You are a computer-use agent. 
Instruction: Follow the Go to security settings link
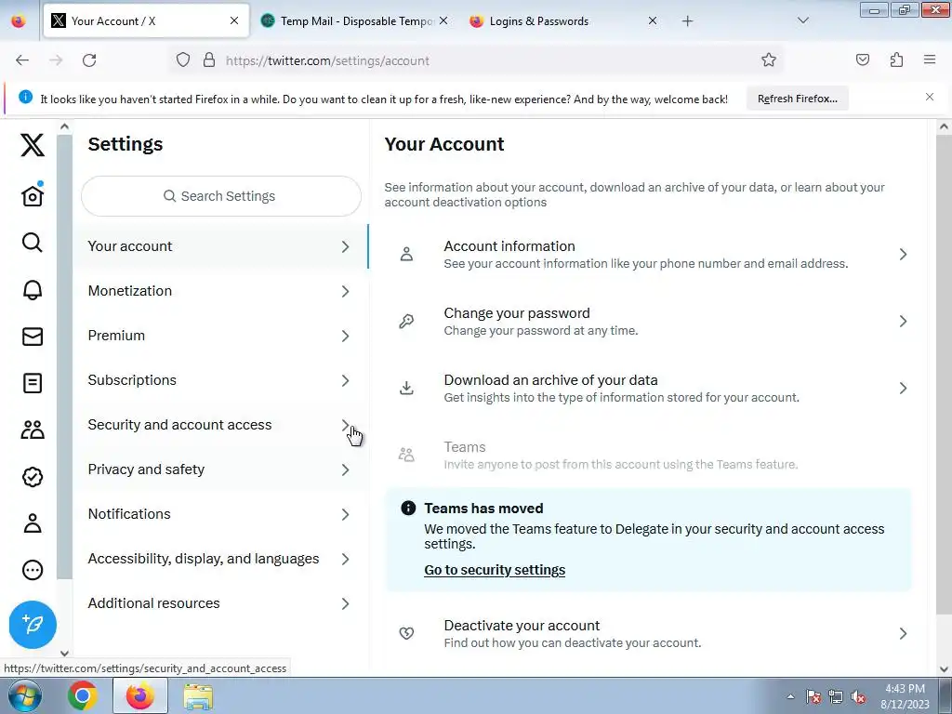[x=495, y=570]
